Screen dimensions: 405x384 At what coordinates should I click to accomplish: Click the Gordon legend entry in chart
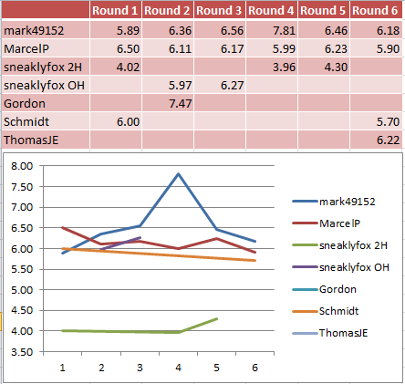[324, 289]
